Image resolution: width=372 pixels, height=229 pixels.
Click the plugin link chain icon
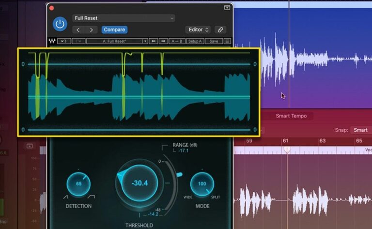(220, 30)
